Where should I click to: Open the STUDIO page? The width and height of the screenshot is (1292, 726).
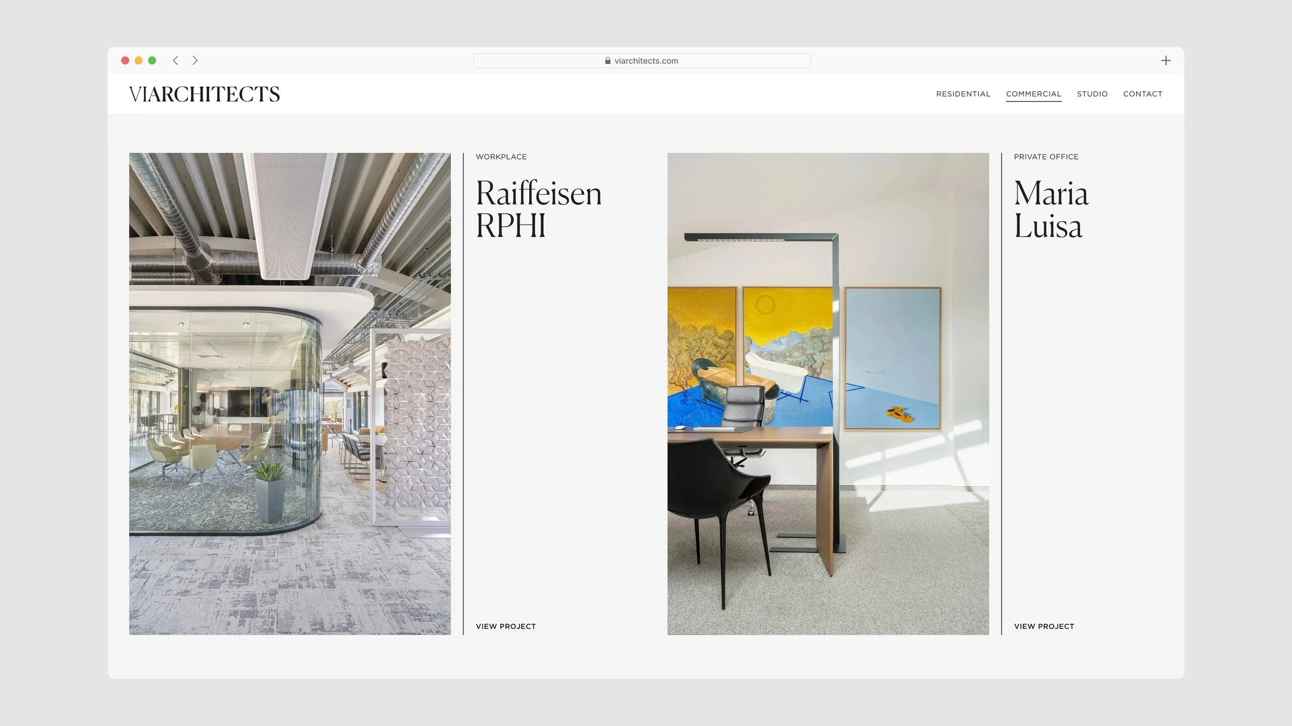click(x=1093, y=94)
